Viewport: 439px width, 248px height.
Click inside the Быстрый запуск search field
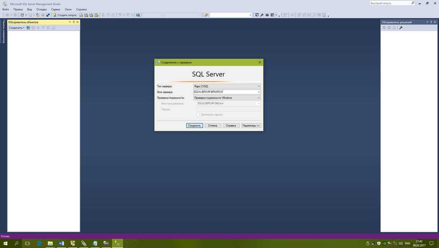point(390,3)
